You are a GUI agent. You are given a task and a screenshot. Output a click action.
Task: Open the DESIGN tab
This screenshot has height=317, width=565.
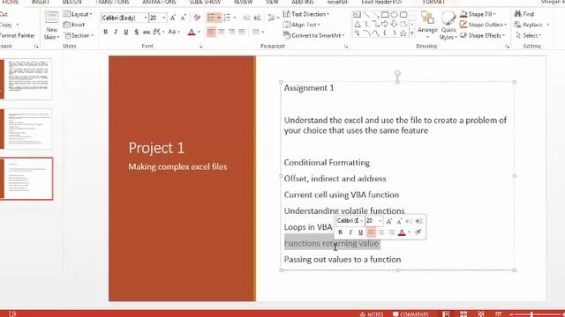(x=72, y=2)
